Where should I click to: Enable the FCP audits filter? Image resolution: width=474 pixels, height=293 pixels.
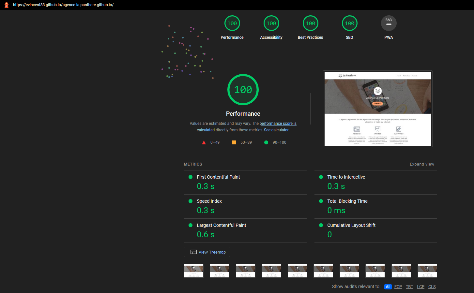click(x=398, y=286)
